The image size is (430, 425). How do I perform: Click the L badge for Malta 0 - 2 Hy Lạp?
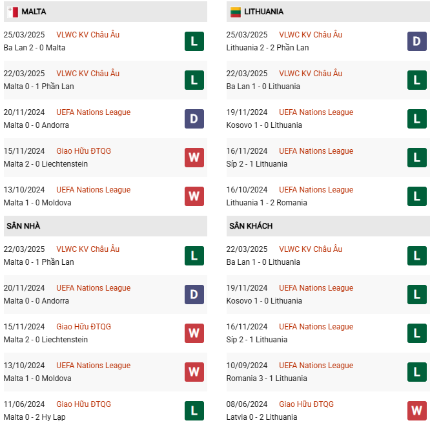click(194, 411)
